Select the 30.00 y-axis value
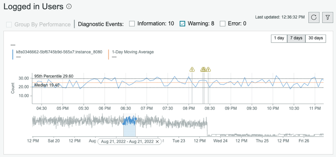Image resolution: width=336 pixels, height=157 pixels. [x=24, y=78]
